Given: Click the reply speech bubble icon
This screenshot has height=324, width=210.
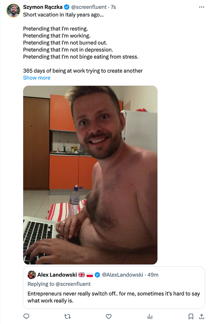Looking at the screenshot, I should click(26, 316).
